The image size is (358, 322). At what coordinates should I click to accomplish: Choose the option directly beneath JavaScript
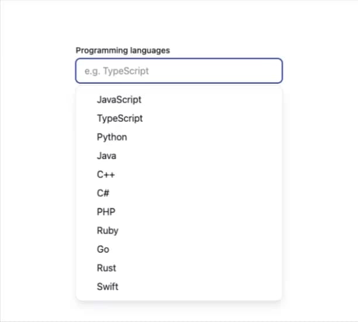pos(179,118)
